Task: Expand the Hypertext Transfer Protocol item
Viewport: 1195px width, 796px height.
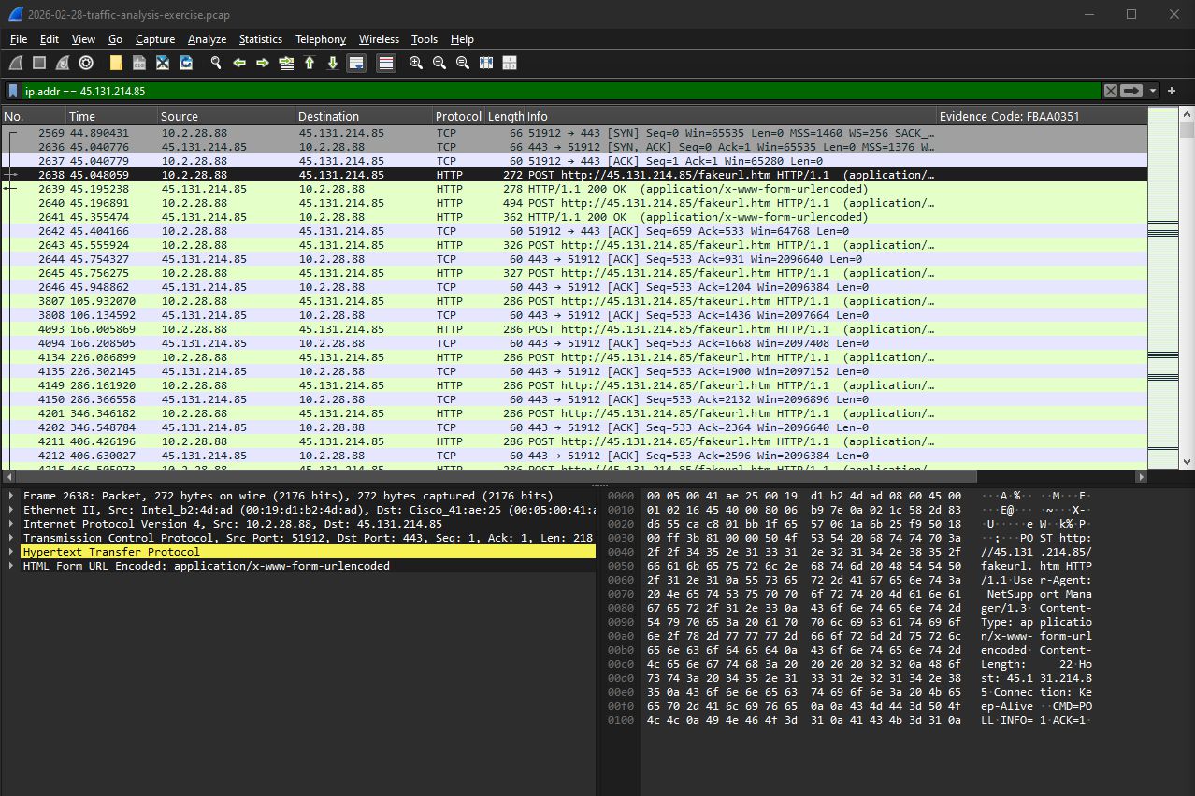Action: click(x=10, y=552)
